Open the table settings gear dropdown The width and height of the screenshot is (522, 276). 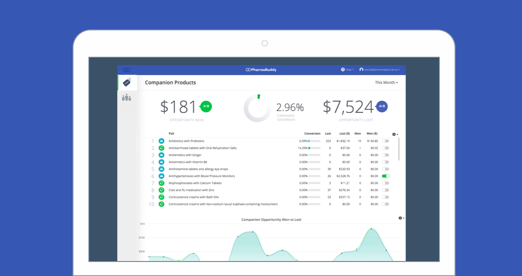tap(395, 134)
